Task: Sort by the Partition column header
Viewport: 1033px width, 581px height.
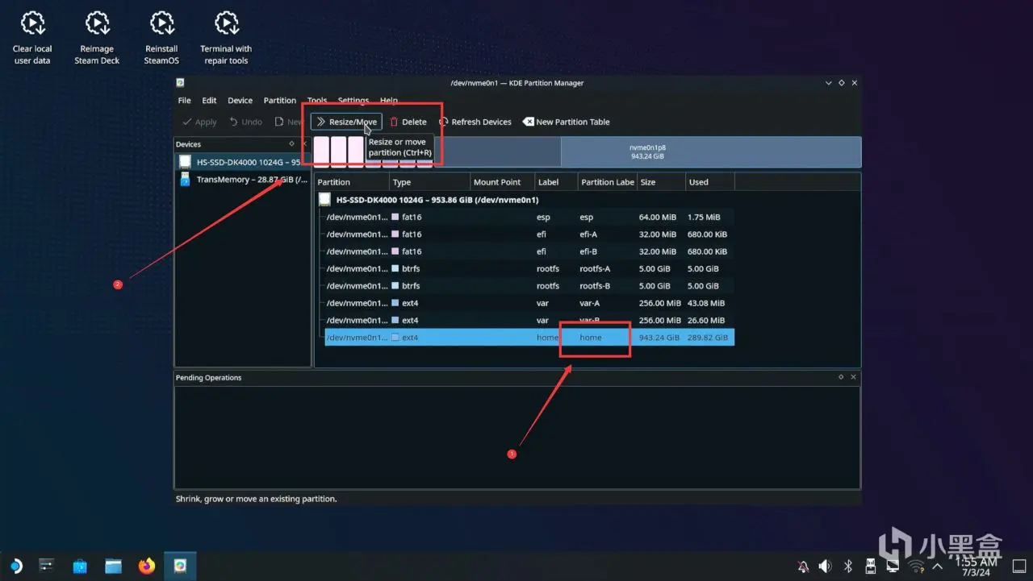Action: tap(351, 182)
